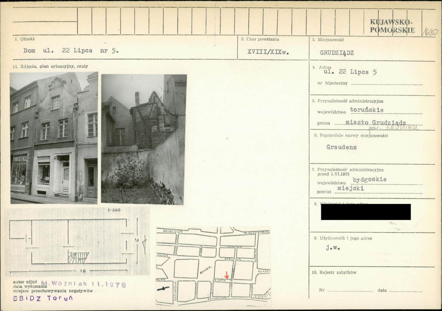Click the handwritten number 1680
442x311 pixels.
(x=429, y=31)
